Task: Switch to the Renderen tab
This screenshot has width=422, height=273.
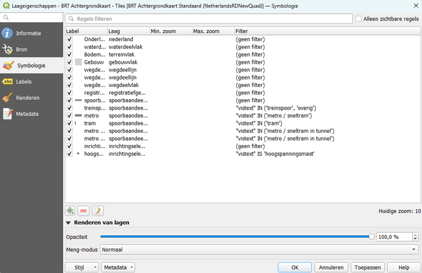Action: tap(31, 98)
